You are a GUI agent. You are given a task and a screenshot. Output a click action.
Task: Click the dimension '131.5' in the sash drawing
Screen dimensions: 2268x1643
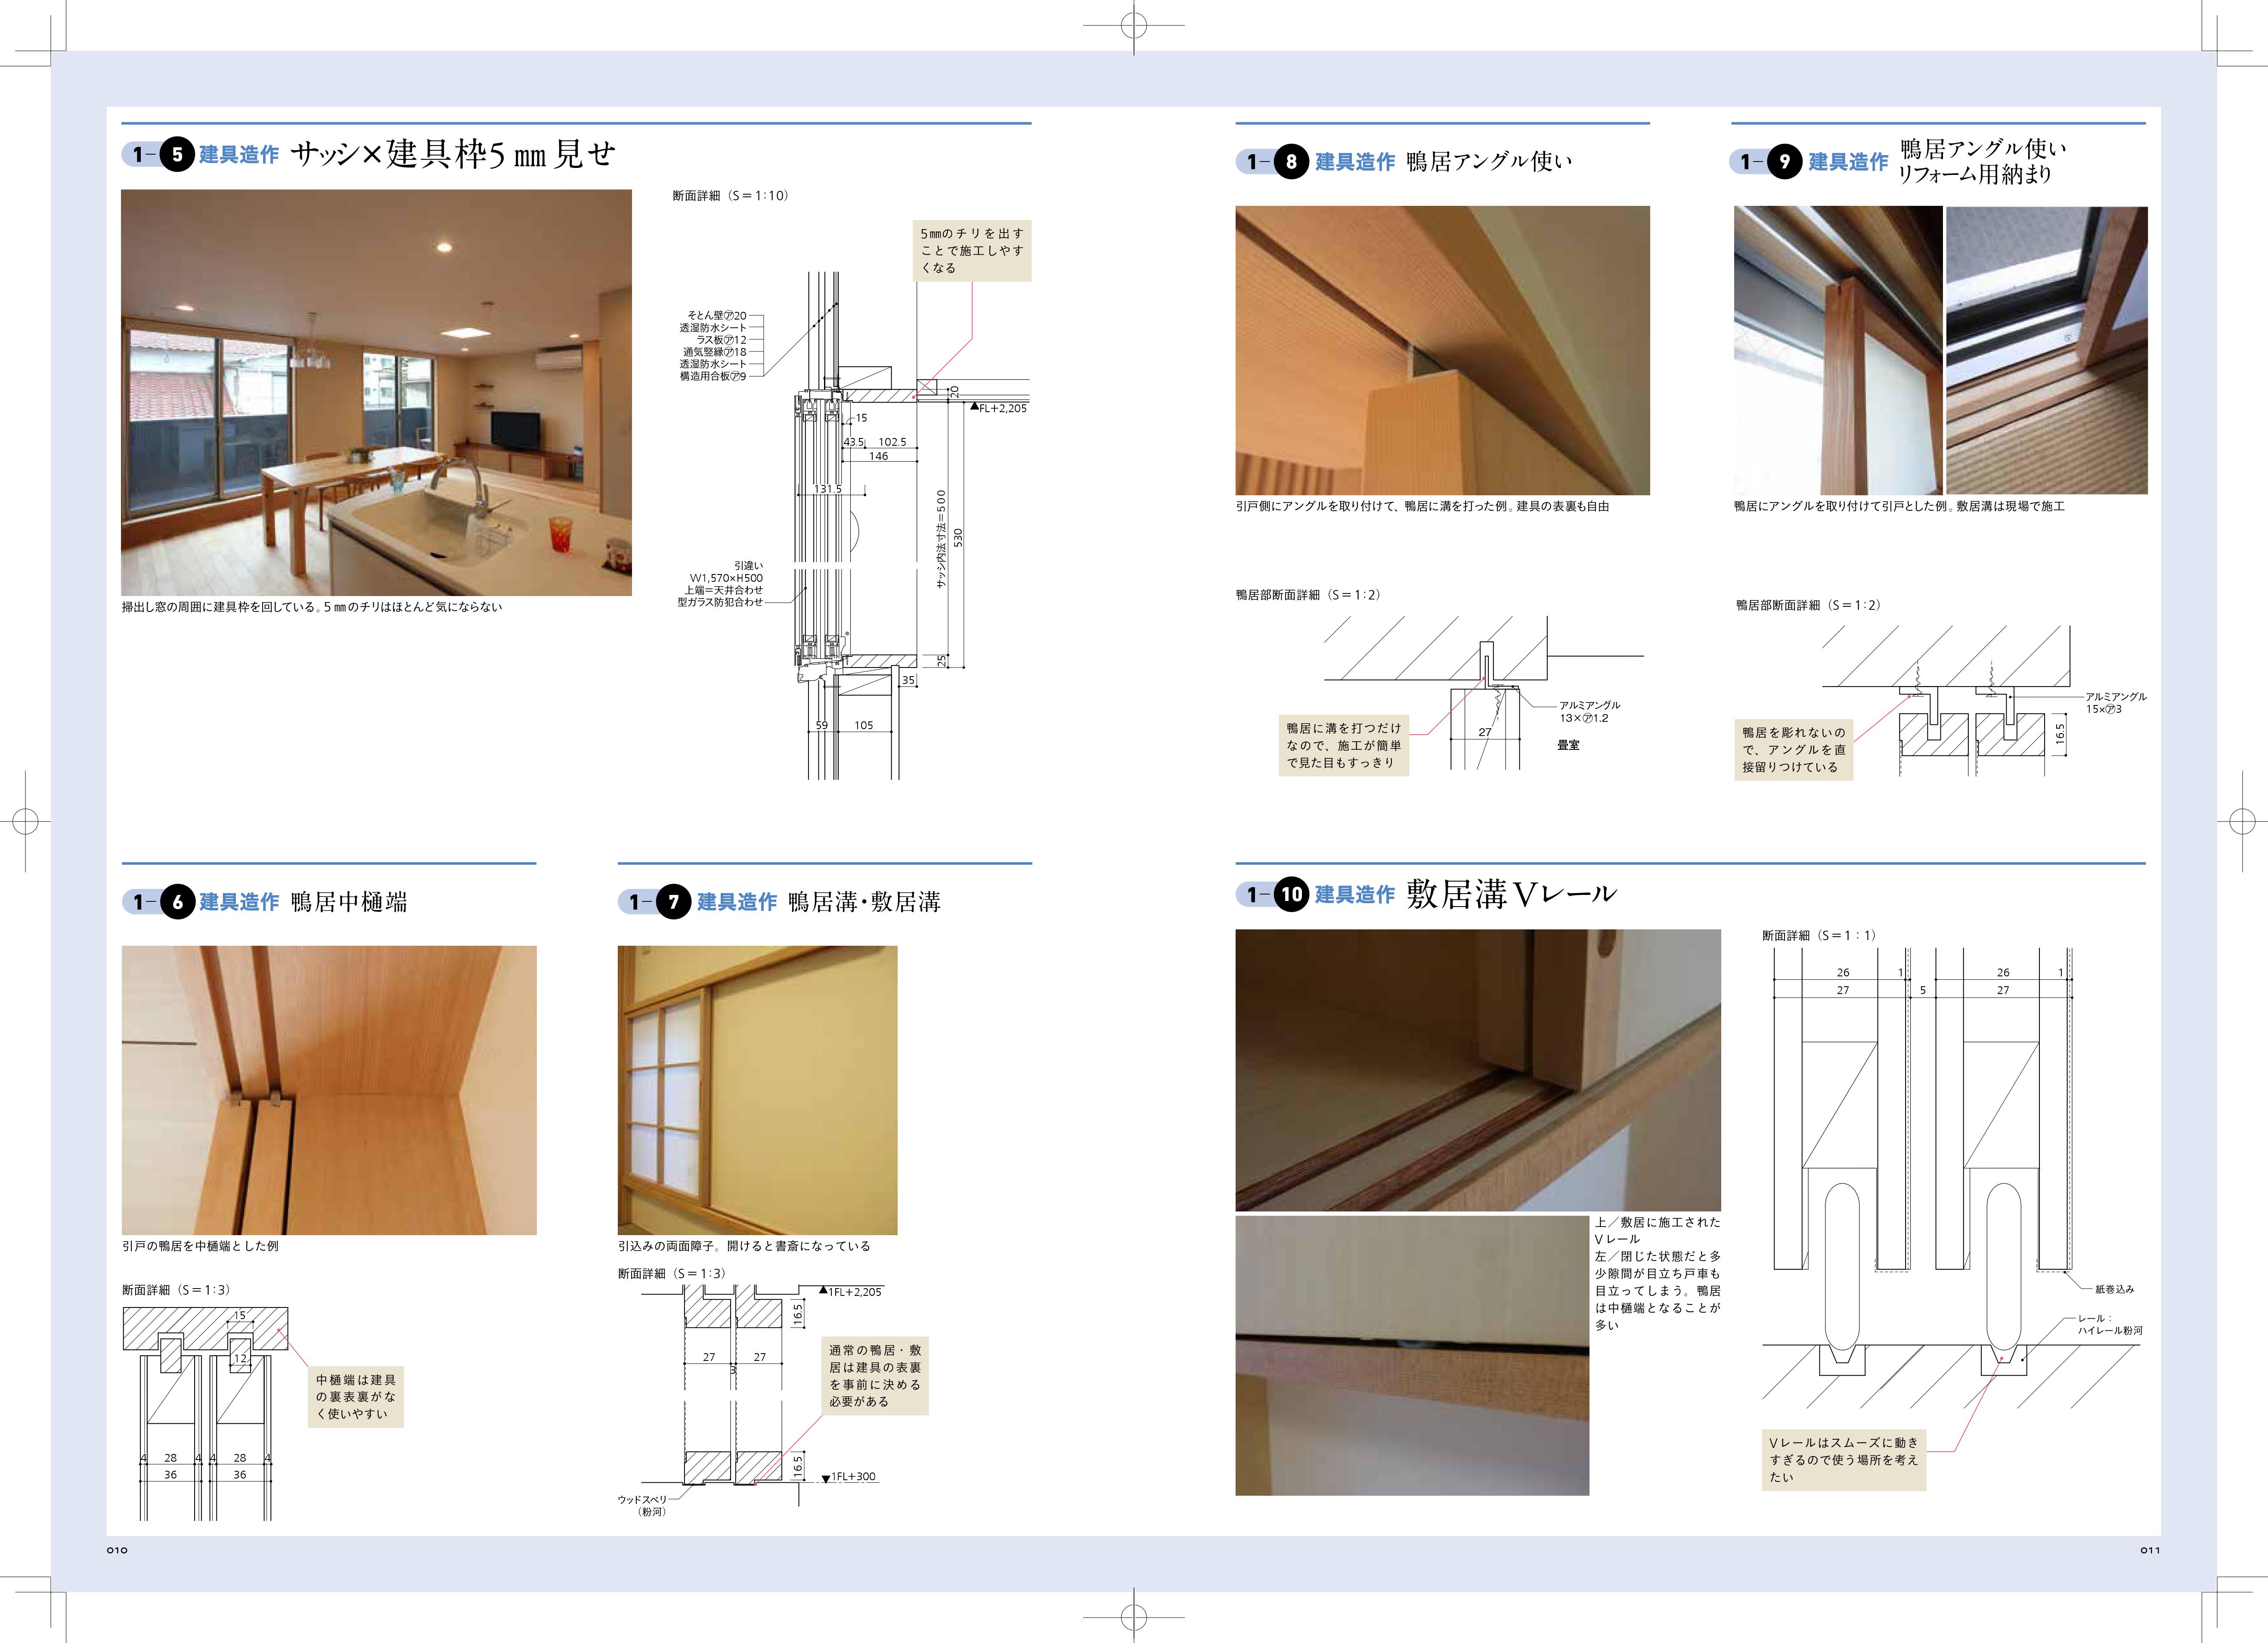tap(828, 488)
